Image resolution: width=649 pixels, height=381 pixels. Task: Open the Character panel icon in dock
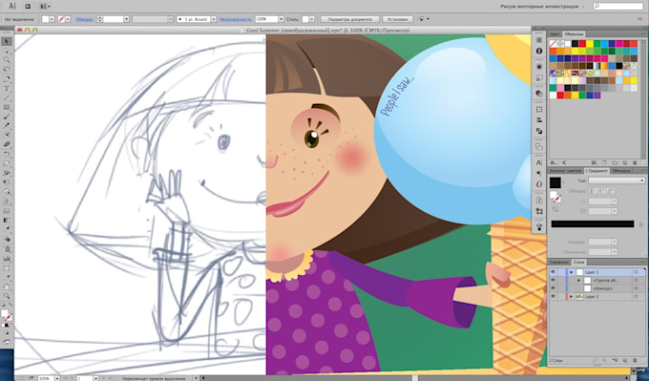tap(539, 162)
